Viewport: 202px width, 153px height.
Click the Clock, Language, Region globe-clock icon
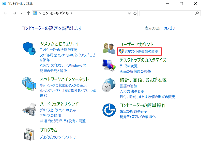[109, 85]
